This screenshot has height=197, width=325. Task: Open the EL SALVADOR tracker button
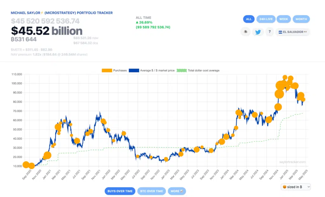point(292,32)
